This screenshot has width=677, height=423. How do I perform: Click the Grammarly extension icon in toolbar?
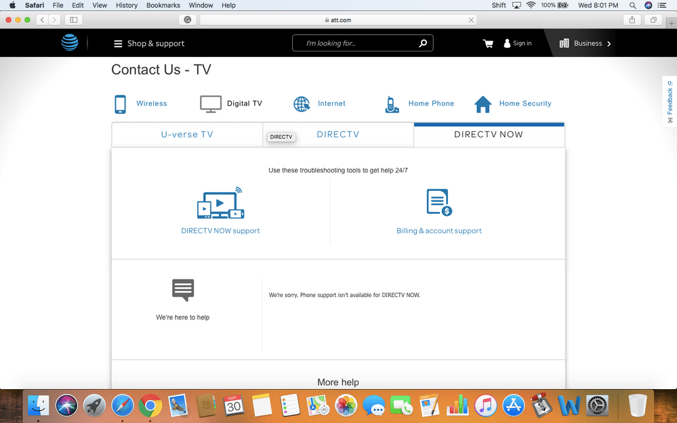(188, 20)
